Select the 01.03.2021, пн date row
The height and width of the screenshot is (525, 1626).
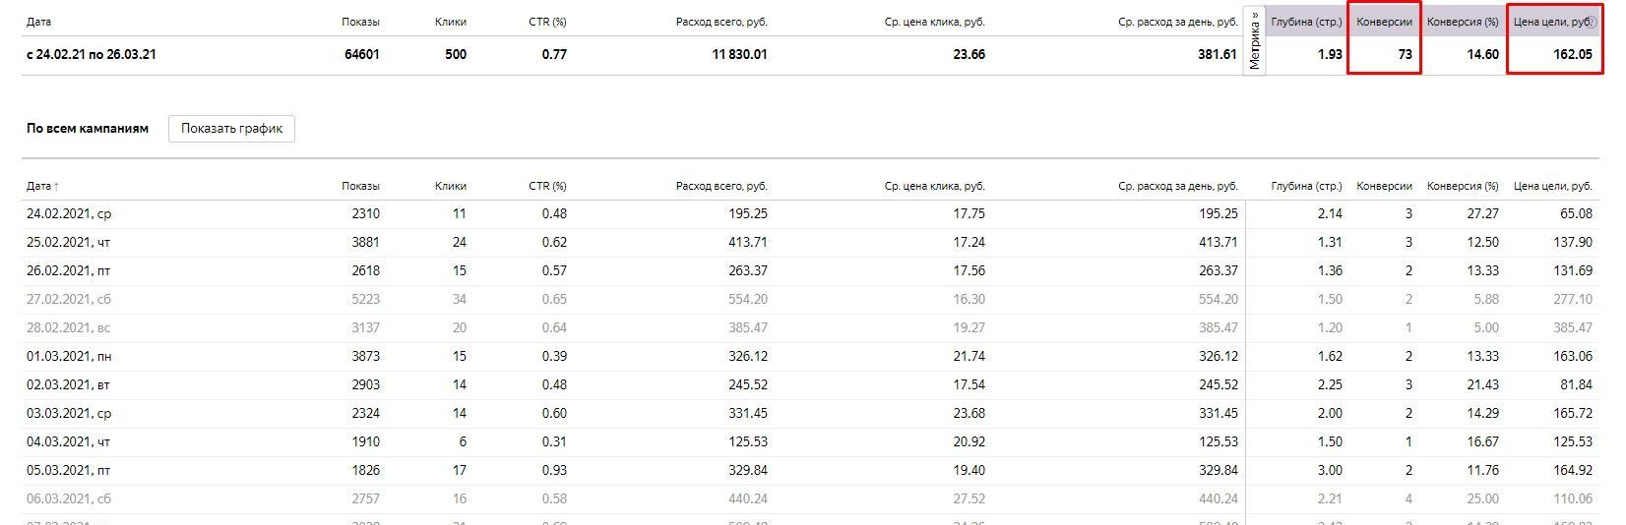pos(810,356)
